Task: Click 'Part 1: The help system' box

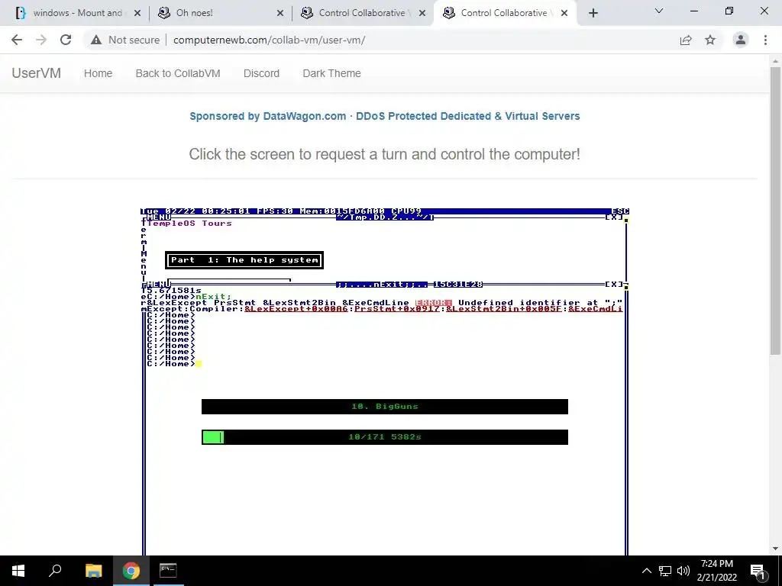Action: (244, 260)
